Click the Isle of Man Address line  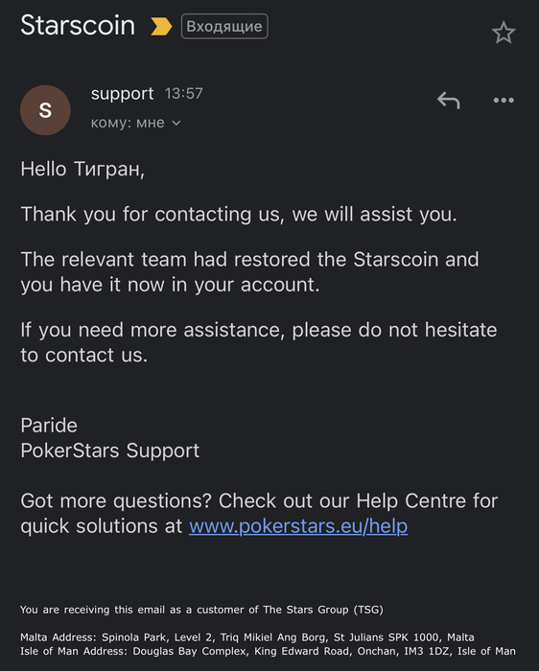(x=268, y=651)
